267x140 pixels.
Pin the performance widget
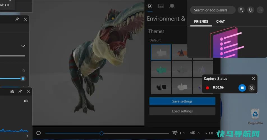click(x=20, y=91)
